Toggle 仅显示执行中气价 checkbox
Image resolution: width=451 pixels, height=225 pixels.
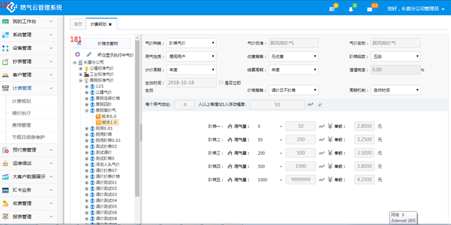click(x=100, y=54)
